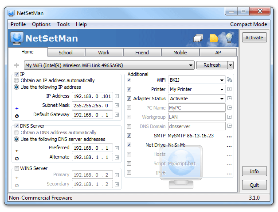The width and height of the screenshot is (278, 212).
Task: Click the WiFi signal icon beside BKIJ
Action: (x=230, y=80)
